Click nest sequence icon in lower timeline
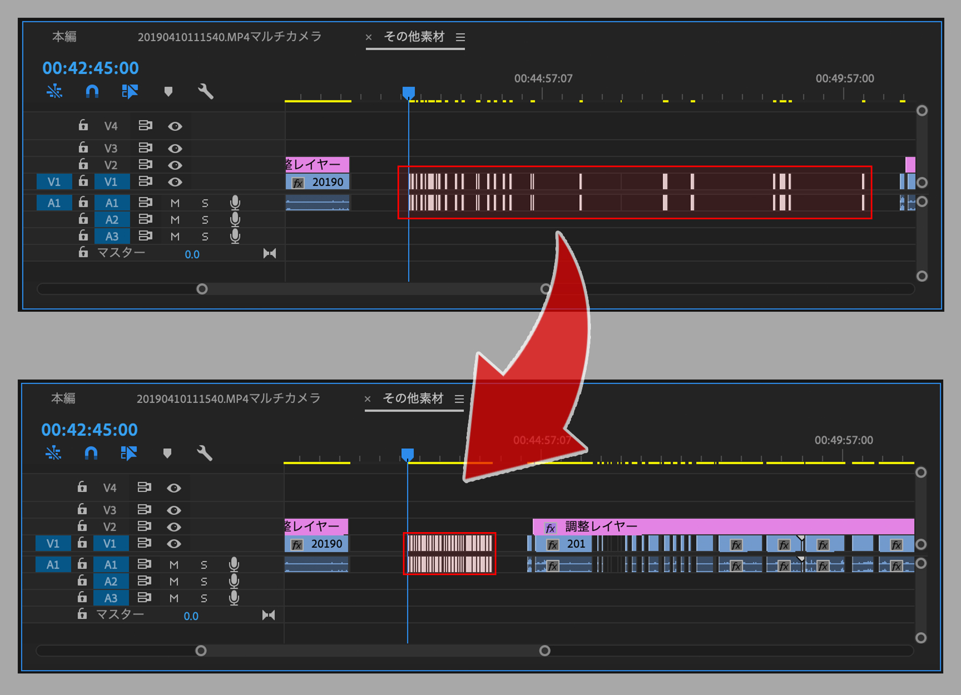This screenshot has height=695, width=961. pyautogui.click(x=54, y=453)
